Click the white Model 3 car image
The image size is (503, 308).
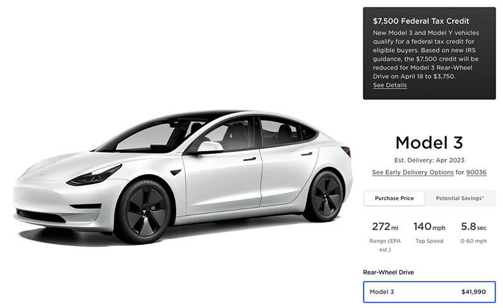pyautogui.click(x=183, y=177)
